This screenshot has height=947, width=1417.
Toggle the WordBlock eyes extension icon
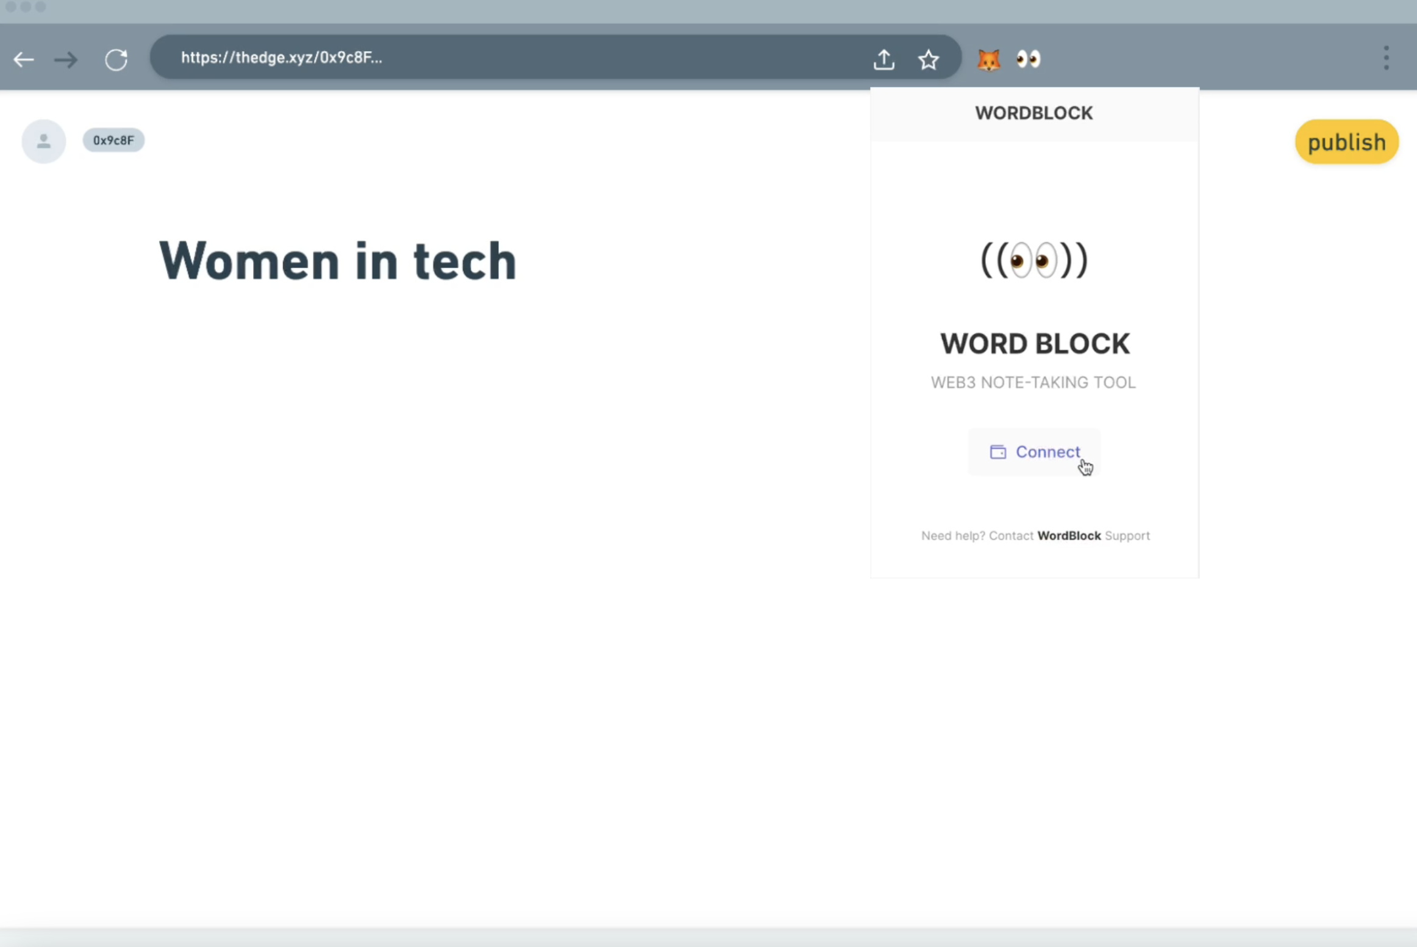(x=1028, y=59)
